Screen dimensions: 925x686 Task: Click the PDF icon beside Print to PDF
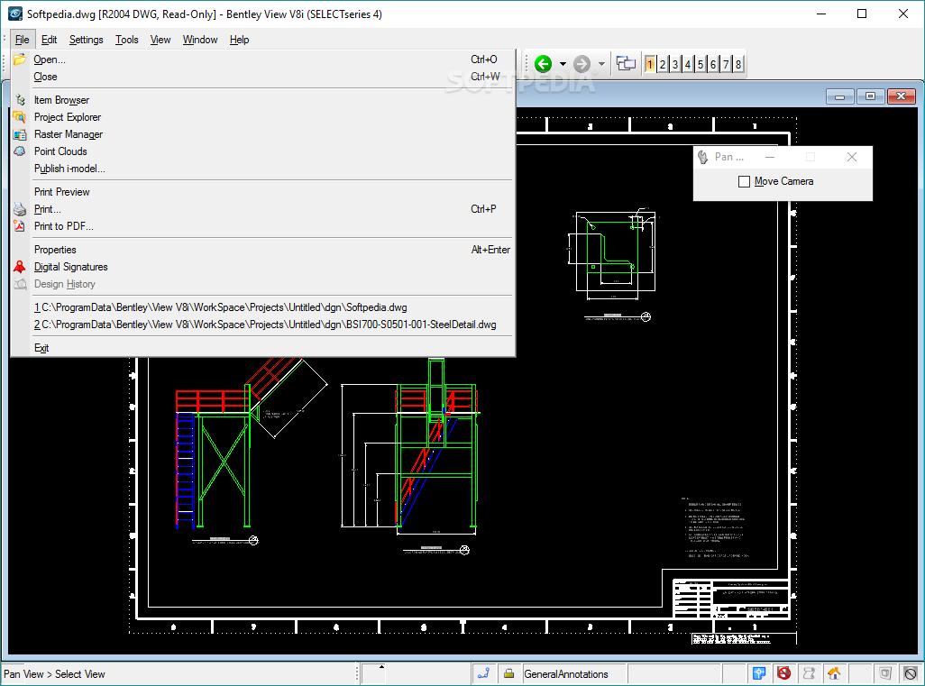20,226
